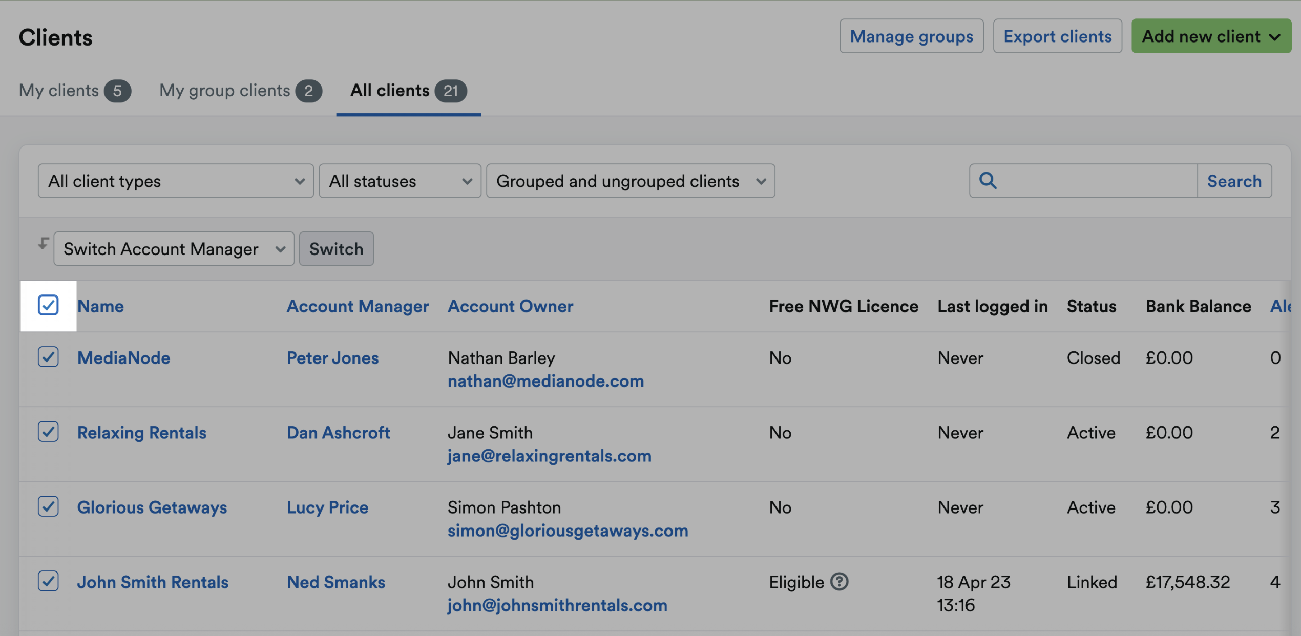The image size is (1301, 636).
Task: Uncheck the Relaxing Rentals row checkbox
Action: [48, 432]
